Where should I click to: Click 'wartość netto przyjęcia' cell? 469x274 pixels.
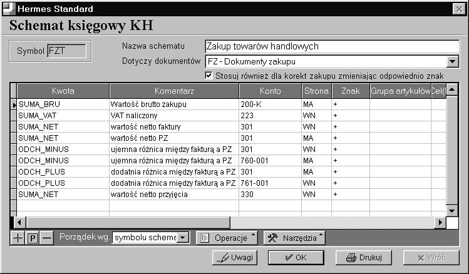[x=174, y=194]
